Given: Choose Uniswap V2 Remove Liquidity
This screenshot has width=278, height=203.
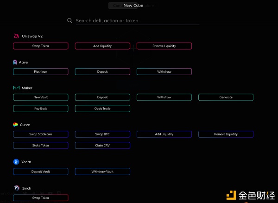Looking at the screenshot, I should point(164,46).
